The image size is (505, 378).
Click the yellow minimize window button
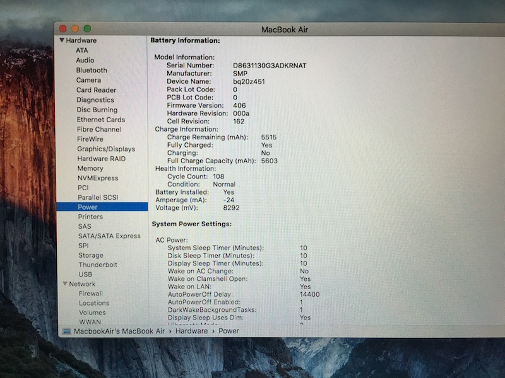(75, 28)
